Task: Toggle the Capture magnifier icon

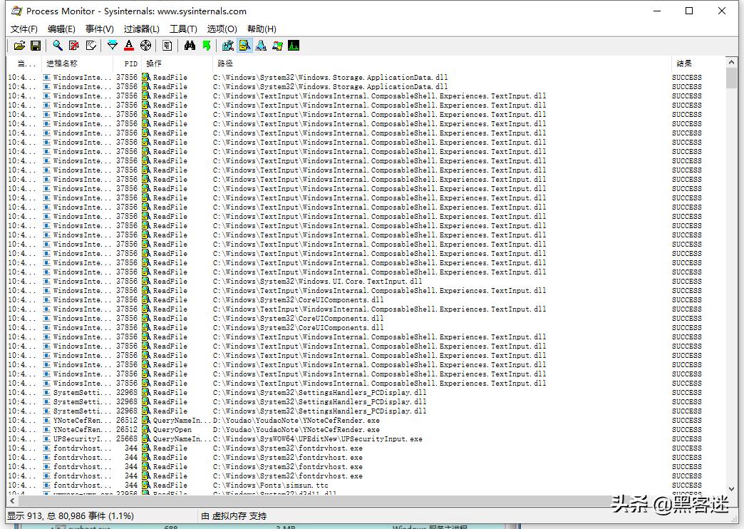Action: pos(58,46)
